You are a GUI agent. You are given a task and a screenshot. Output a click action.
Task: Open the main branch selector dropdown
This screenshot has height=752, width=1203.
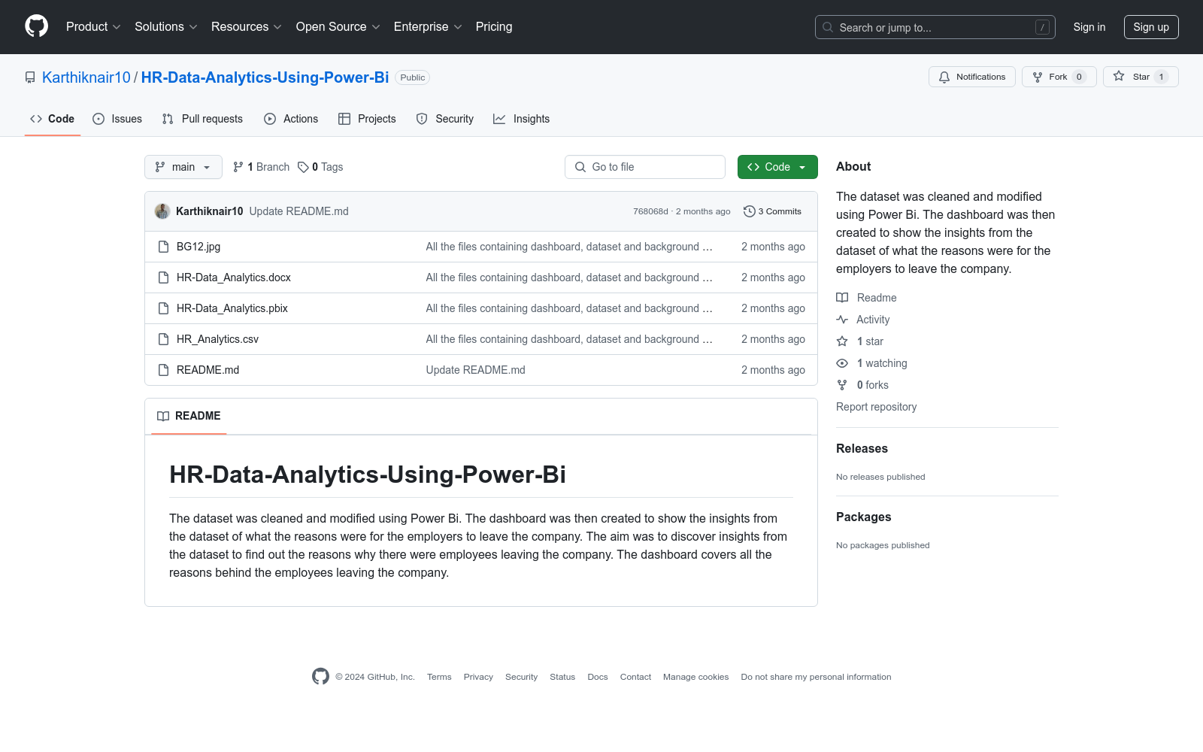coord(183,167)
